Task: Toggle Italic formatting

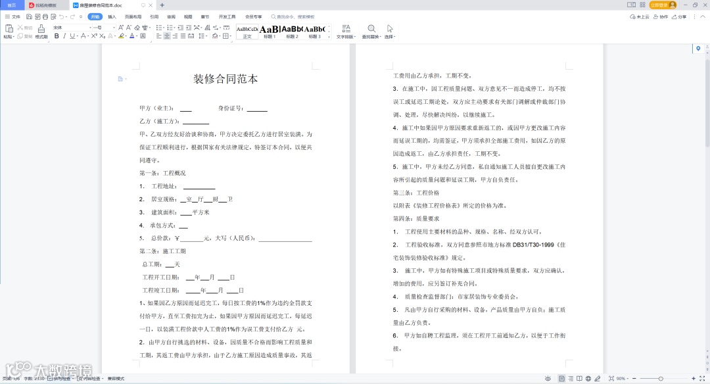Action: [64, 36]
